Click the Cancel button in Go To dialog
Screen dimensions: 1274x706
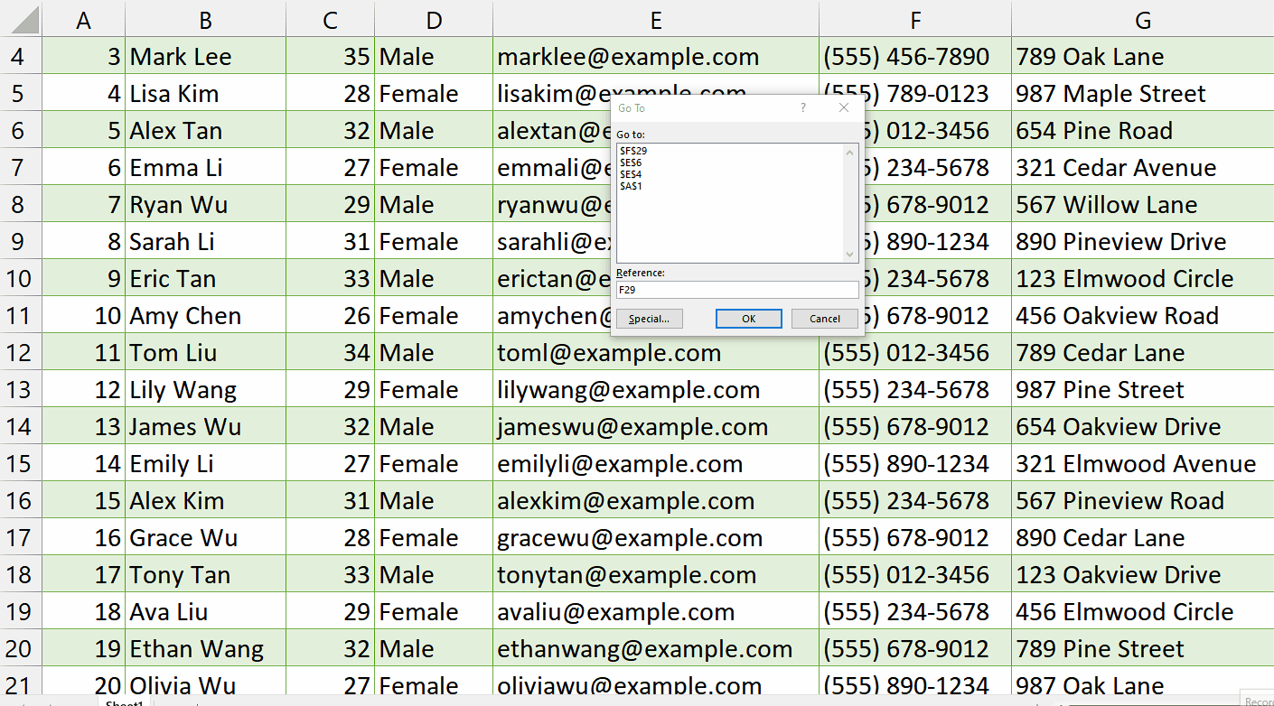tap(823, 318)
